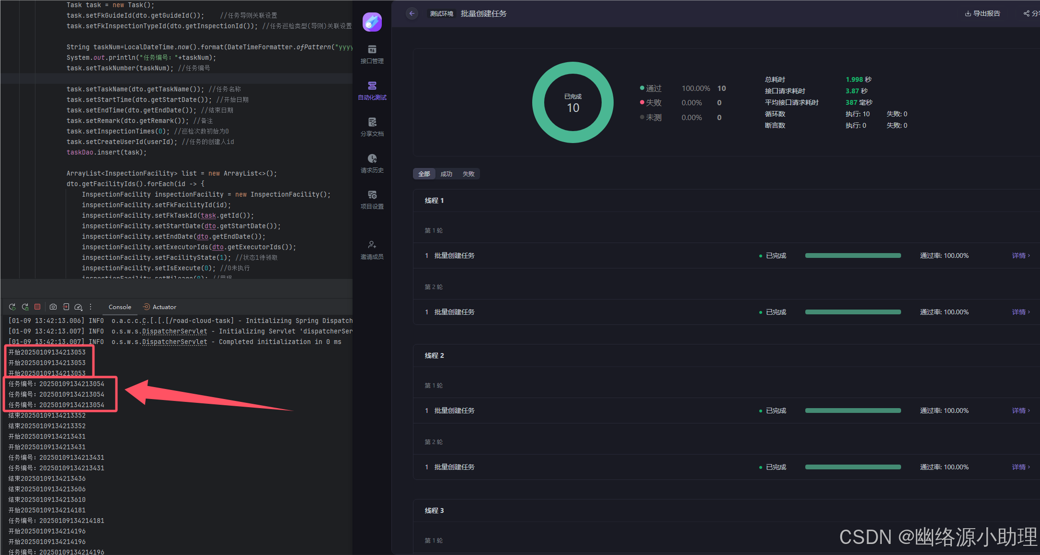Image resolution: width=1040 pixels, height=555 pixels.
Task: Open 请求历史 in the sidebar
Action: click(x=372, y=163)
